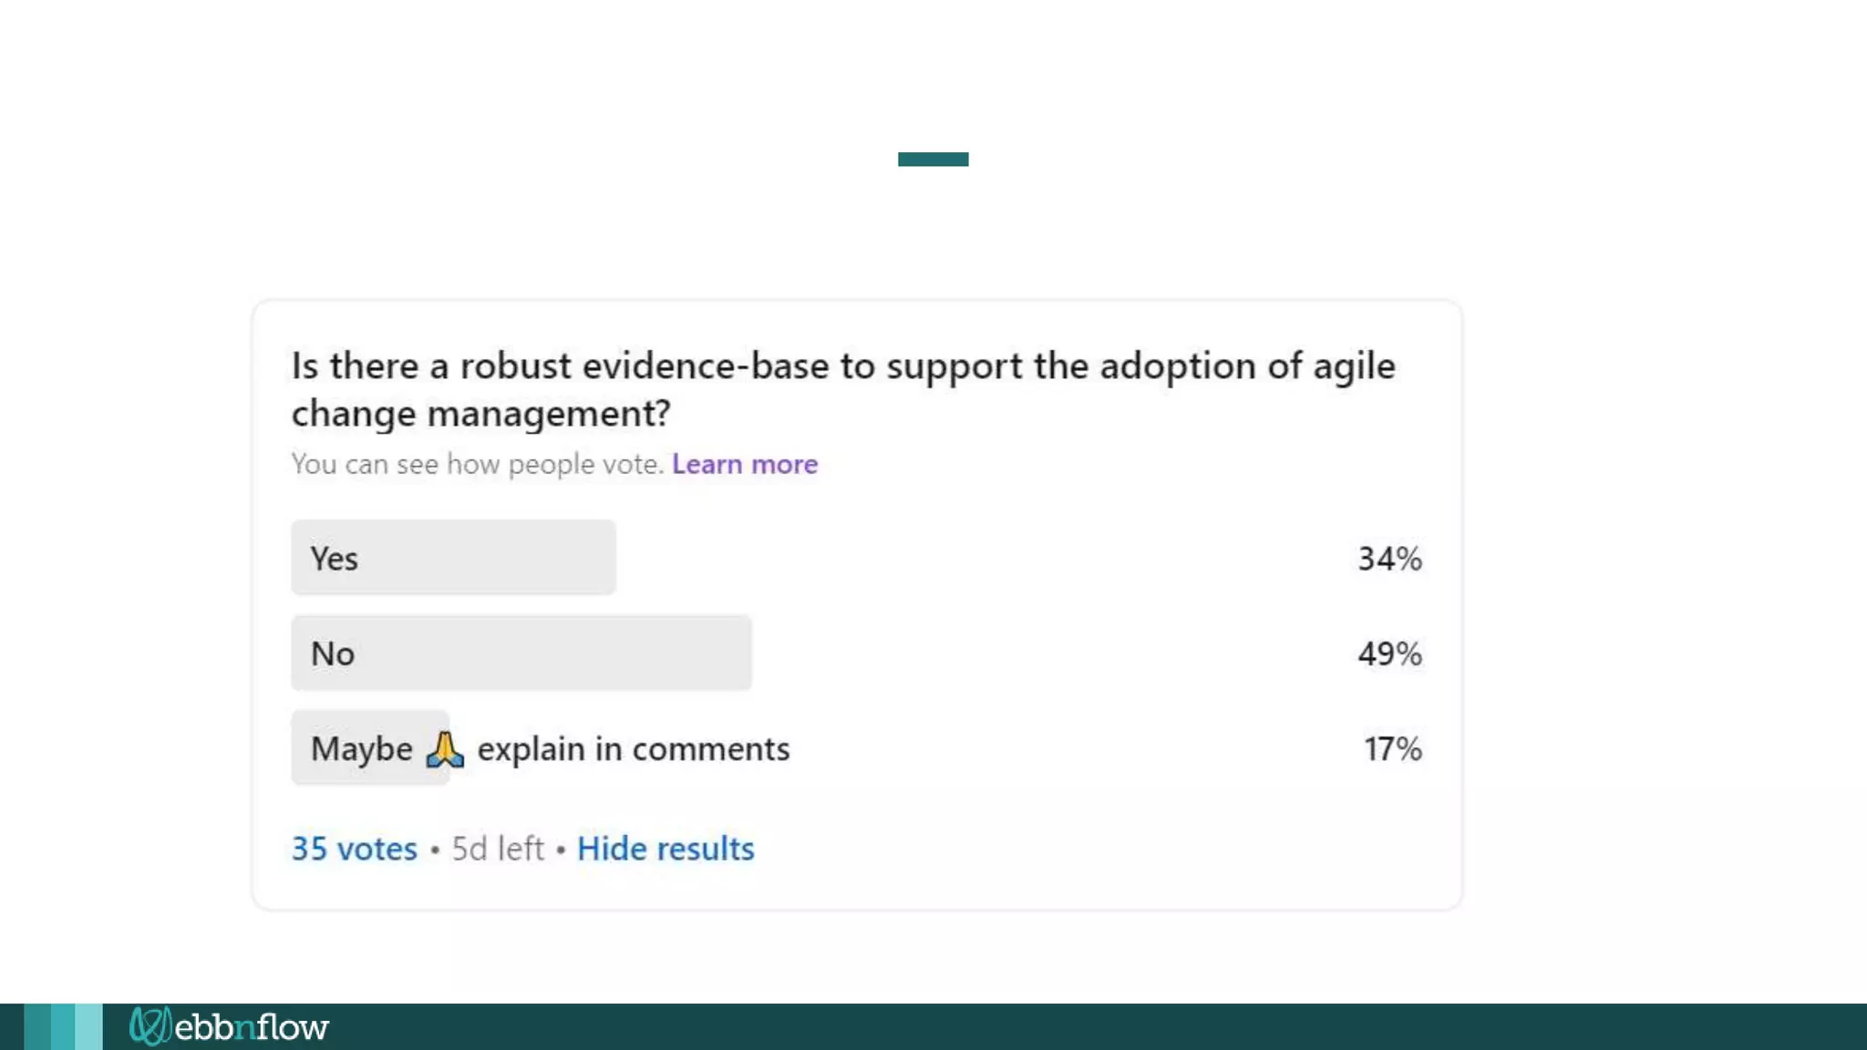Click the You can see how people vote text
The width and height of the screenshot is (1867, 1050).
477,464
